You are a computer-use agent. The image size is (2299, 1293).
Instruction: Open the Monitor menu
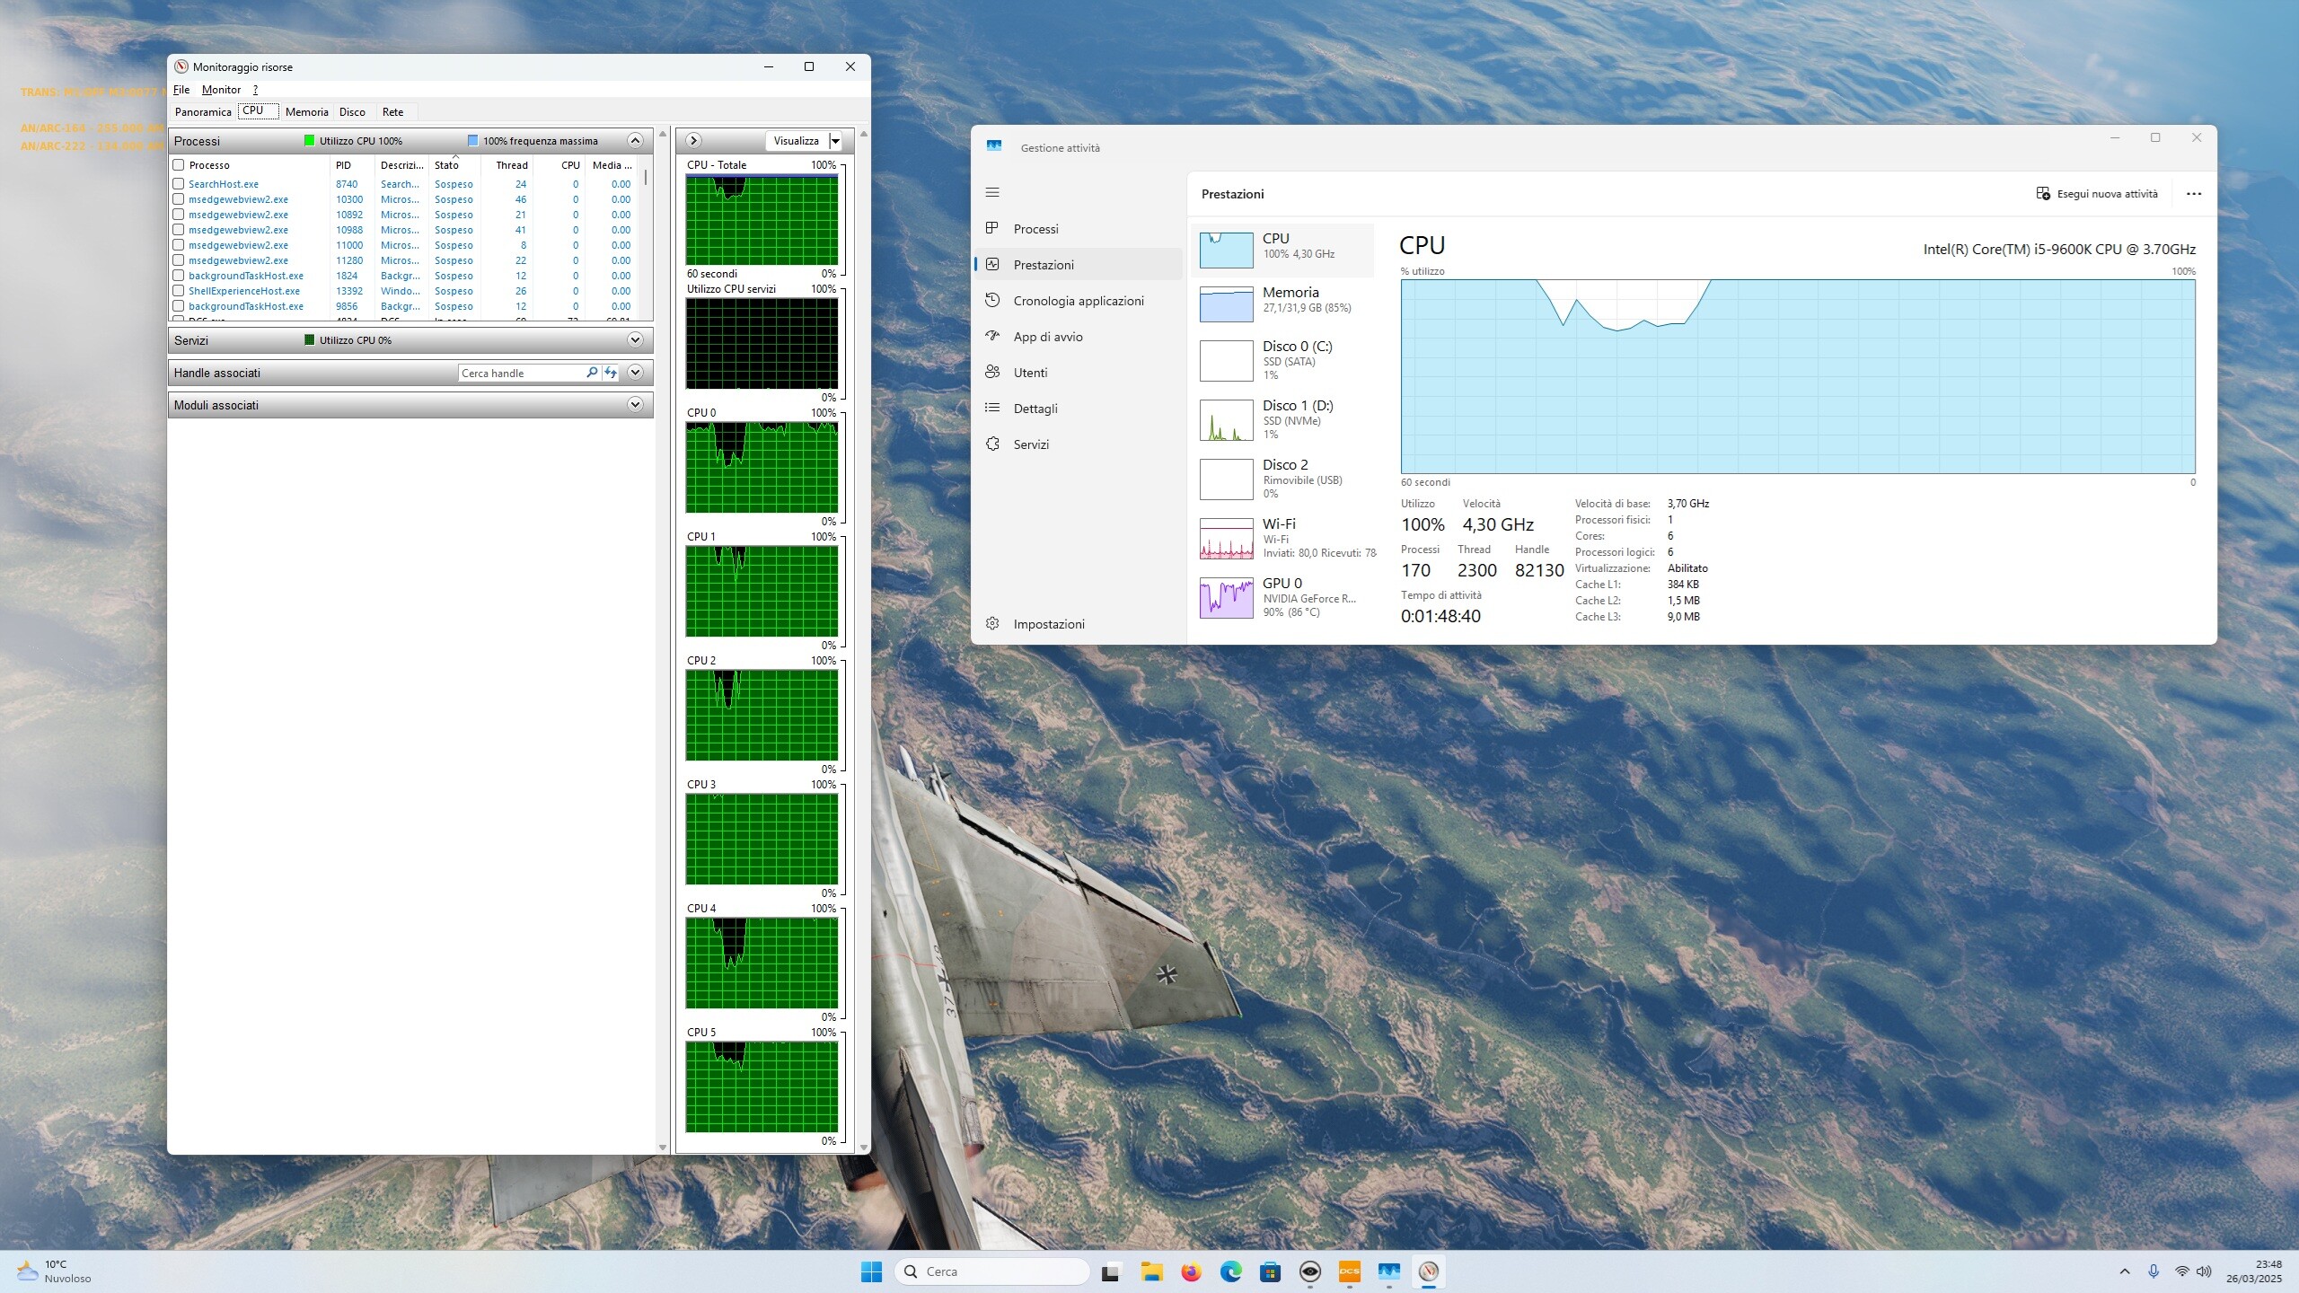[221, 90]
